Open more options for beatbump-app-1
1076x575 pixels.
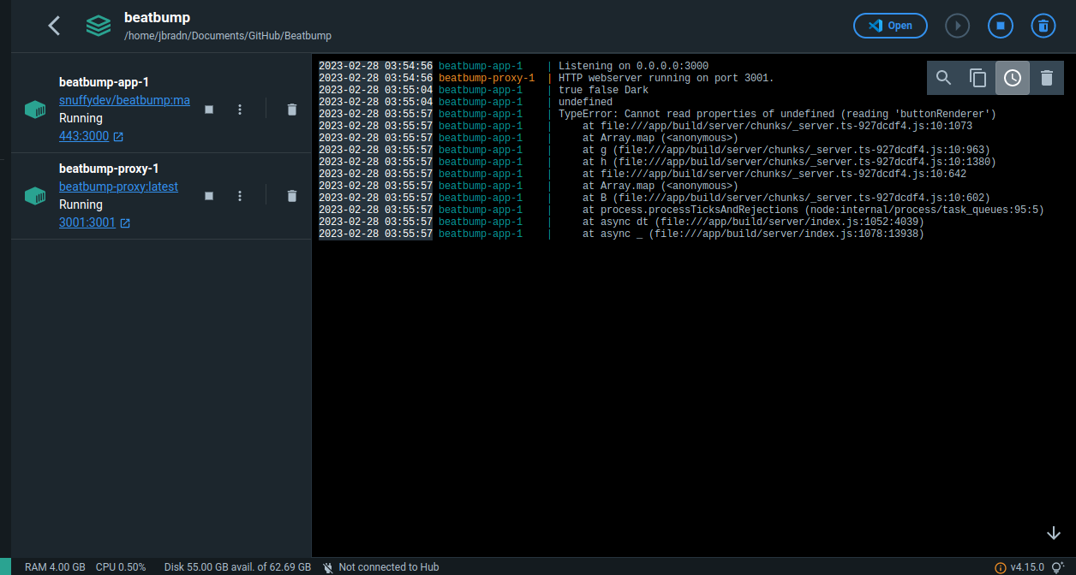click(240, 110)
